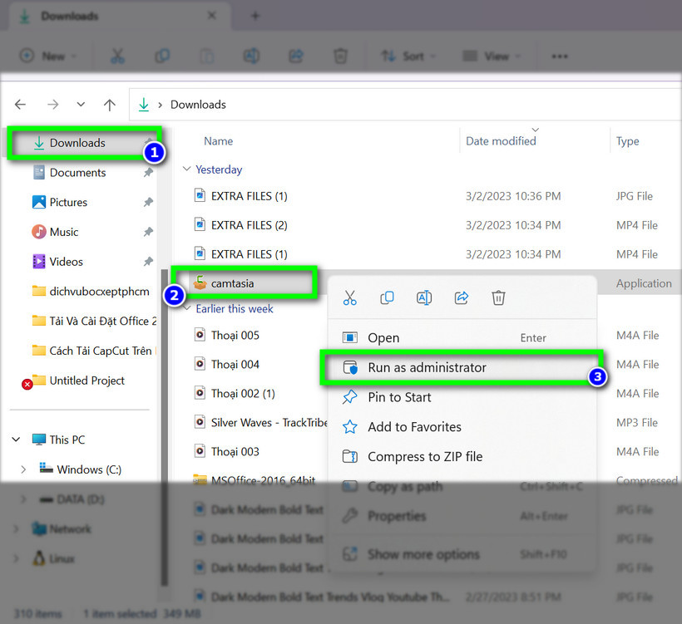Image resolution: width=682 pixels, height=624 pixels.
Task: Click the Delete trash icon in context menu
Action: click(498, 297)
